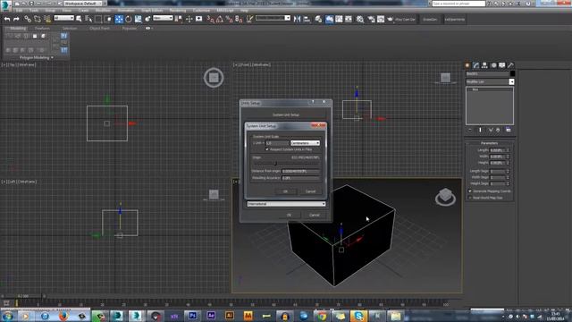The width and height of the screenshot is (572, 322).
Task: Click the Align tool icon
Action: pos(307,19)
